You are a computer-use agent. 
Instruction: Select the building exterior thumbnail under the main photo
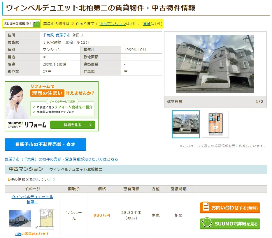click(186, 124)
